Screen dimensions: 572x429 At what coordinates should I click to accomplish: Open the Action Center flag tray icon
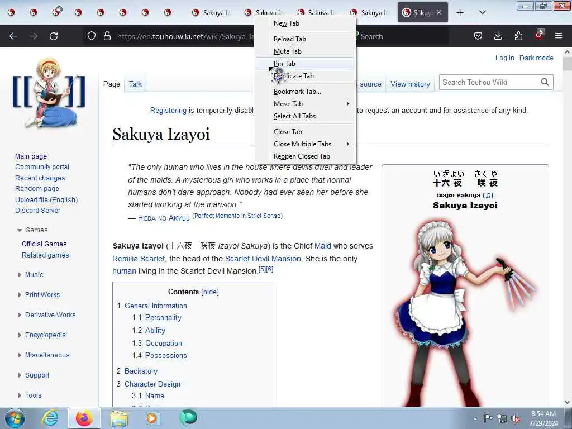[488, 418]
